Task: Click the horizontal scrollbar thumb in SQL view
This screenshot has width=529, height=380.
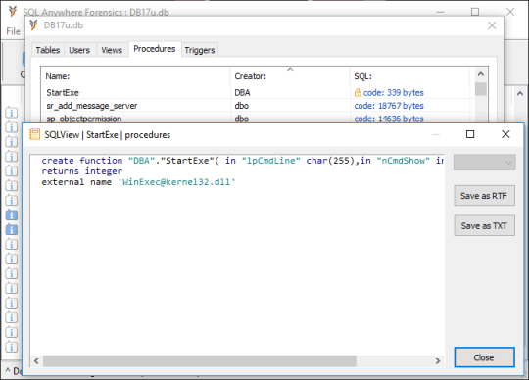Action: (x=200, y=361)
